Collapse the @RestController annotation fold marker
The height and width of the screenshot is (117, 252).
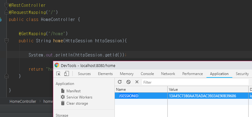(x=6, y=5)
